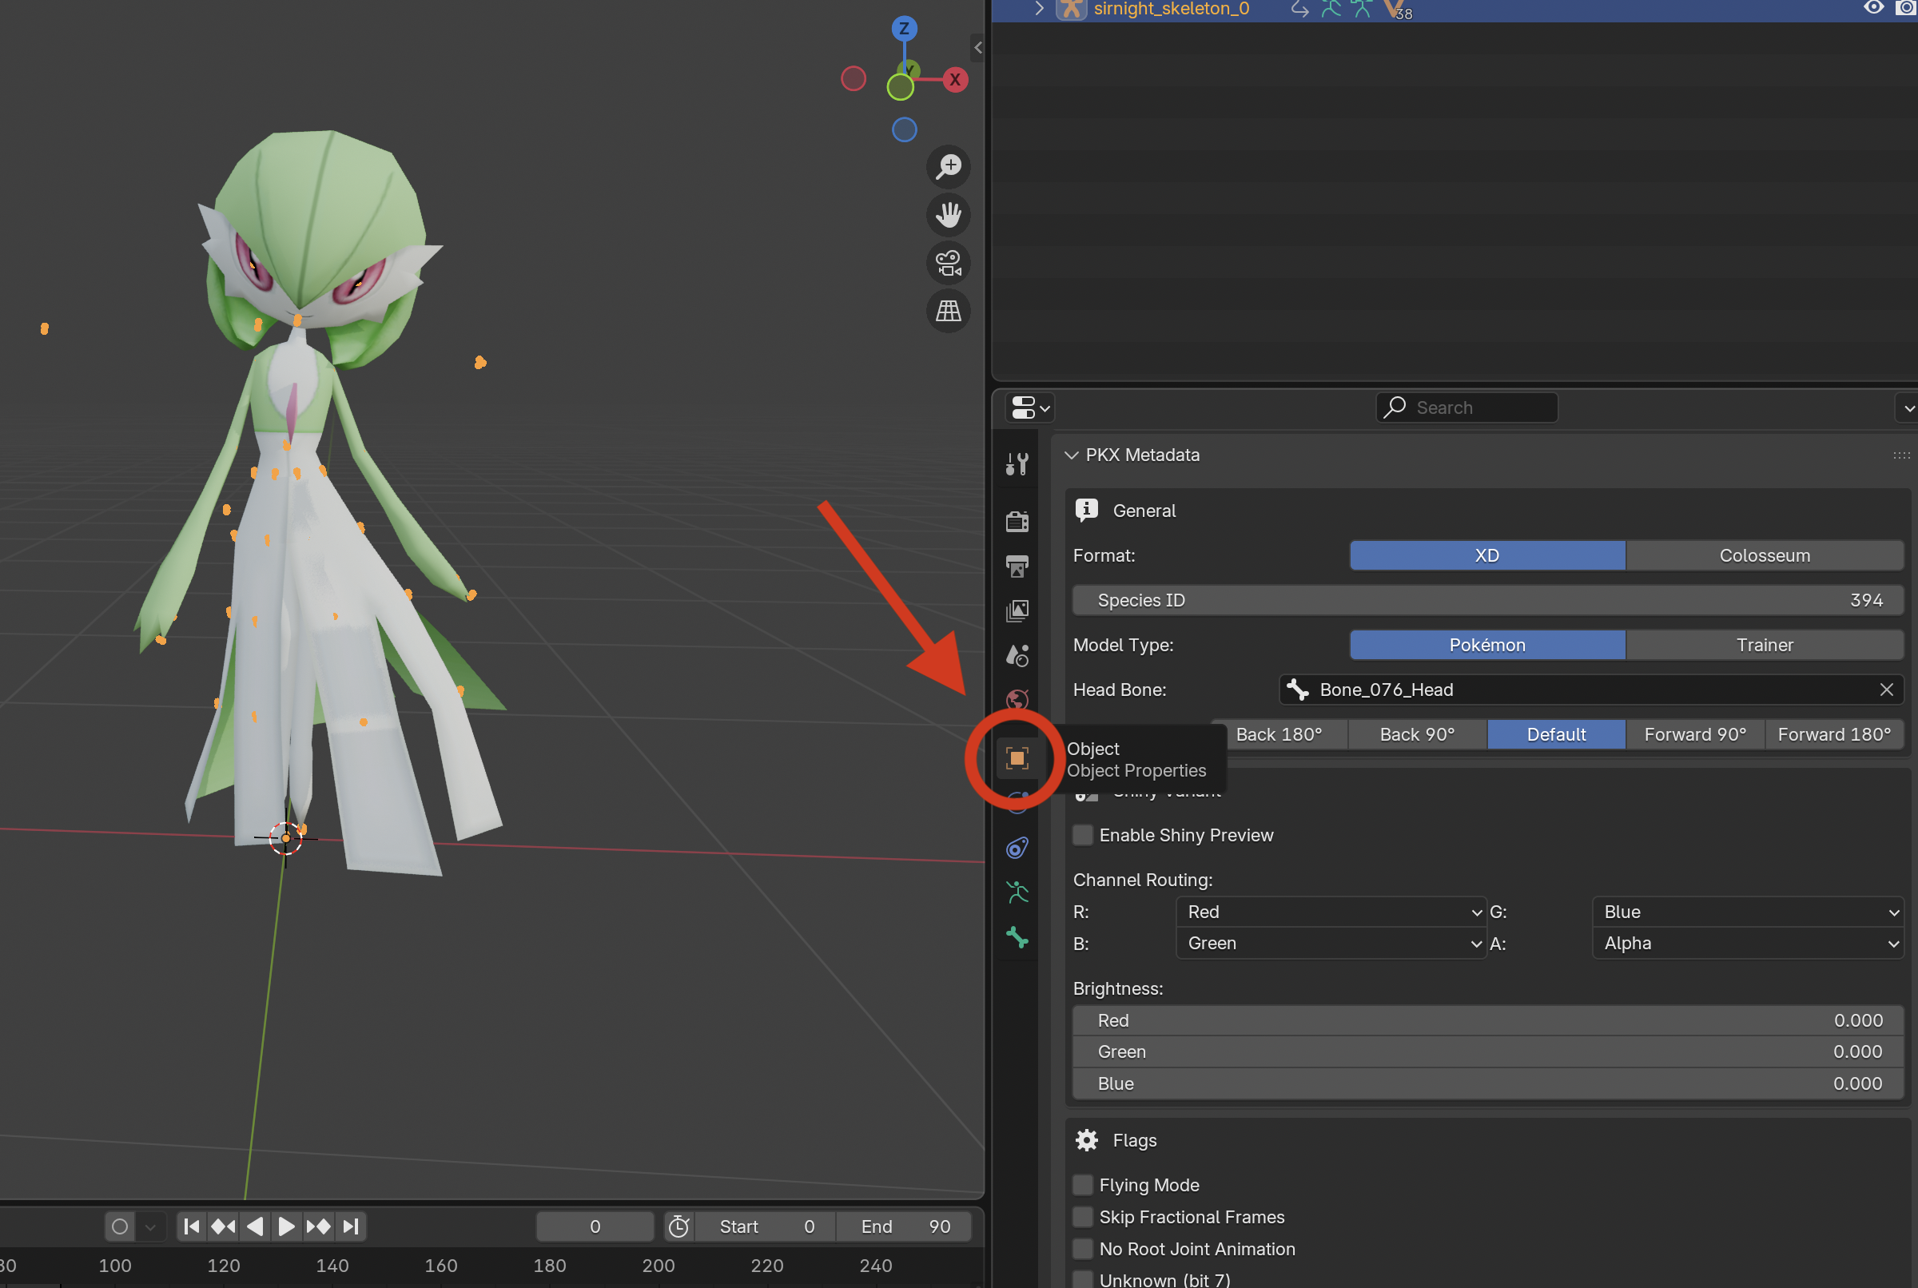The width and height of the screenshot is (1918, 1288).
Task: Jump to next keyframe
Action: [x=318, y=1226]
